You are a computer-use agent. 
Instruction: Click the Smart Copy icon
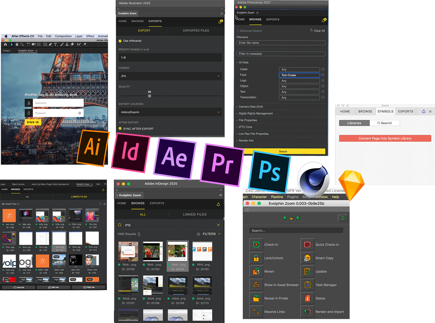[x=307, y=258]
